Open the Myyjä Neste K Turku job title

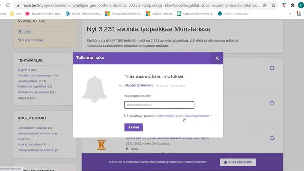(x=168, y=138)
